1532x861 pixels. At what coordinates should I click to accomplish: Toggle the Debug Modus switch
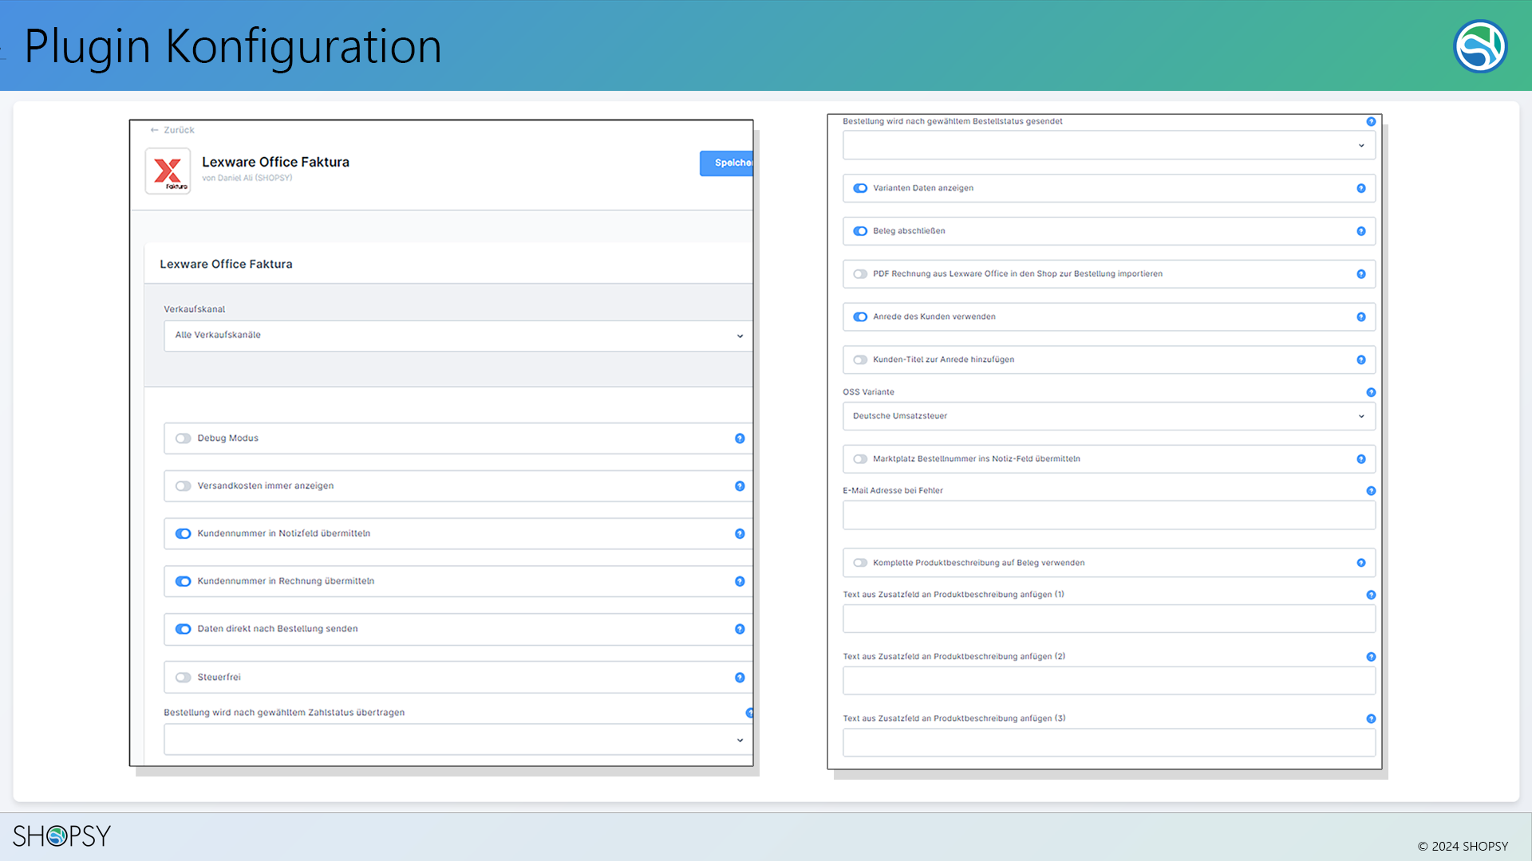click(x=184, y=438)
